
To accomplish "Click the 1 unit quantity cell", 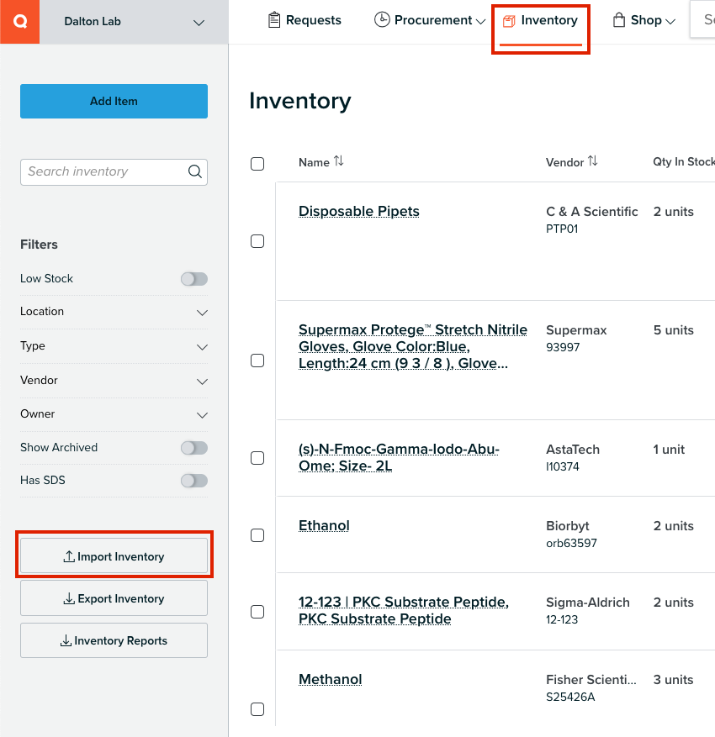I will [669, 450].
